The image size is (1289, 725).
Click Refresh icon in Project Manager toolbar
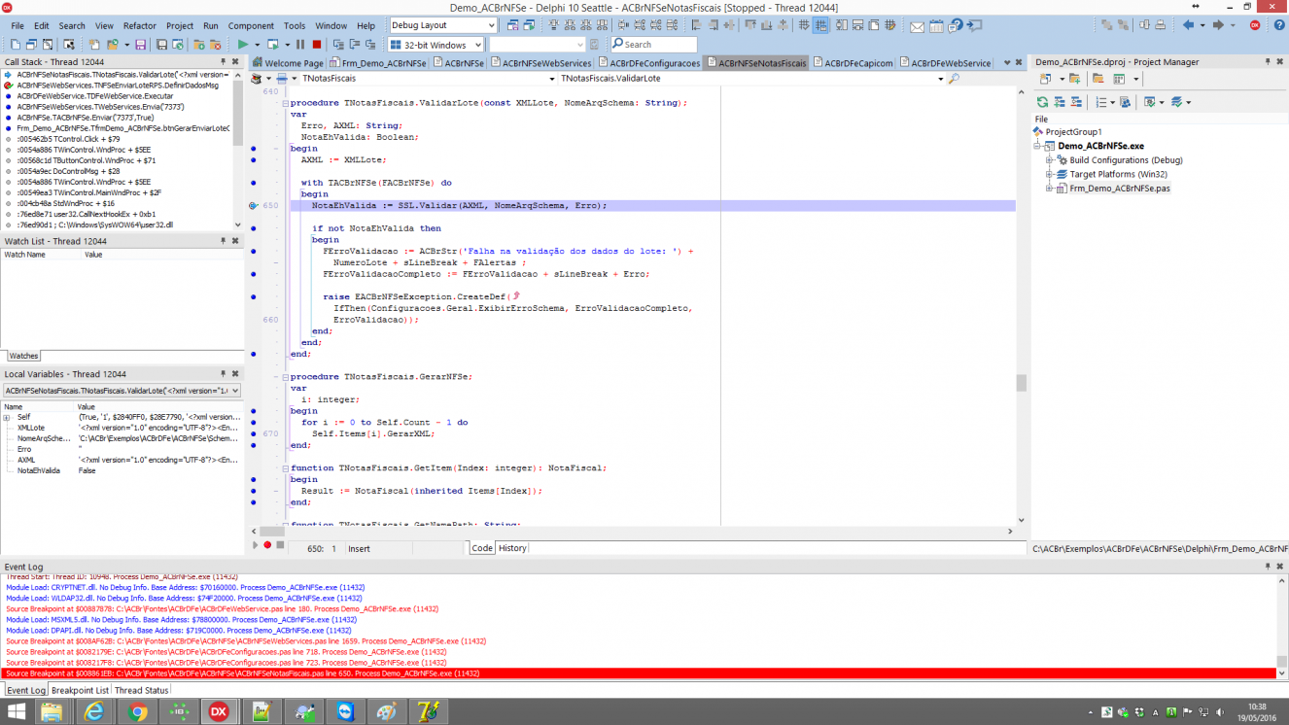(x=1043, y=102)
